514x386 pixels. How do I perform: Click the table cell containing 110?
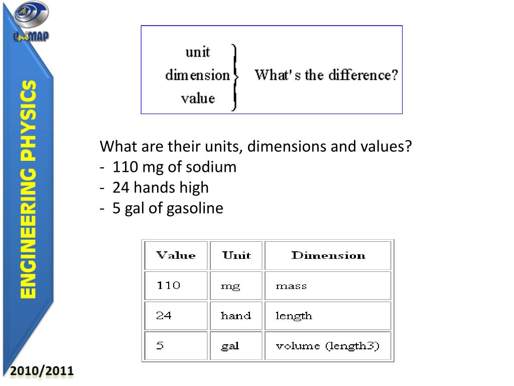point(176,285)
